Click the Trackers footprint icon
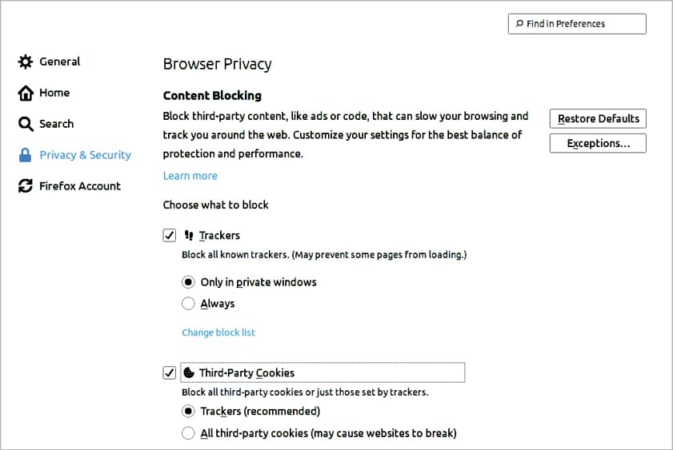 [189, 236]
